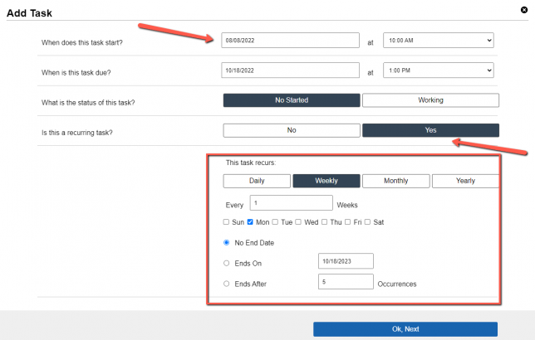Uncheck the Mon checkbox
The width and height of the screenshot is (535, 340).
250,221
